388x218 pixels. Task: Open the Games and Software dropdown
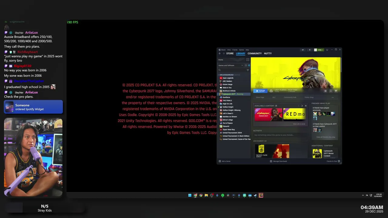pyautogui.click(x=230, y=65)
